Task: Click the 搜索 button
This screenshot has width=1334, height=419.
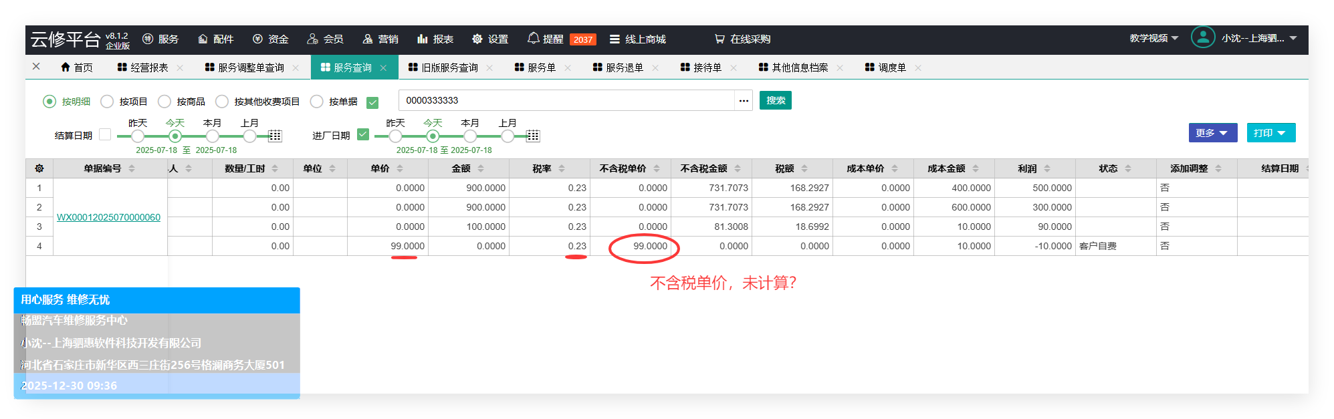Action: click(x=775, y=101)
